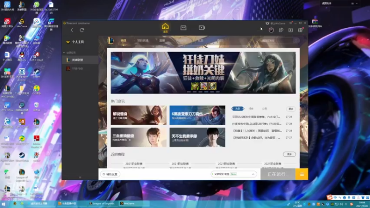370x208 pixels.
Task: Select the 公告 news tab
Action: 264,109
